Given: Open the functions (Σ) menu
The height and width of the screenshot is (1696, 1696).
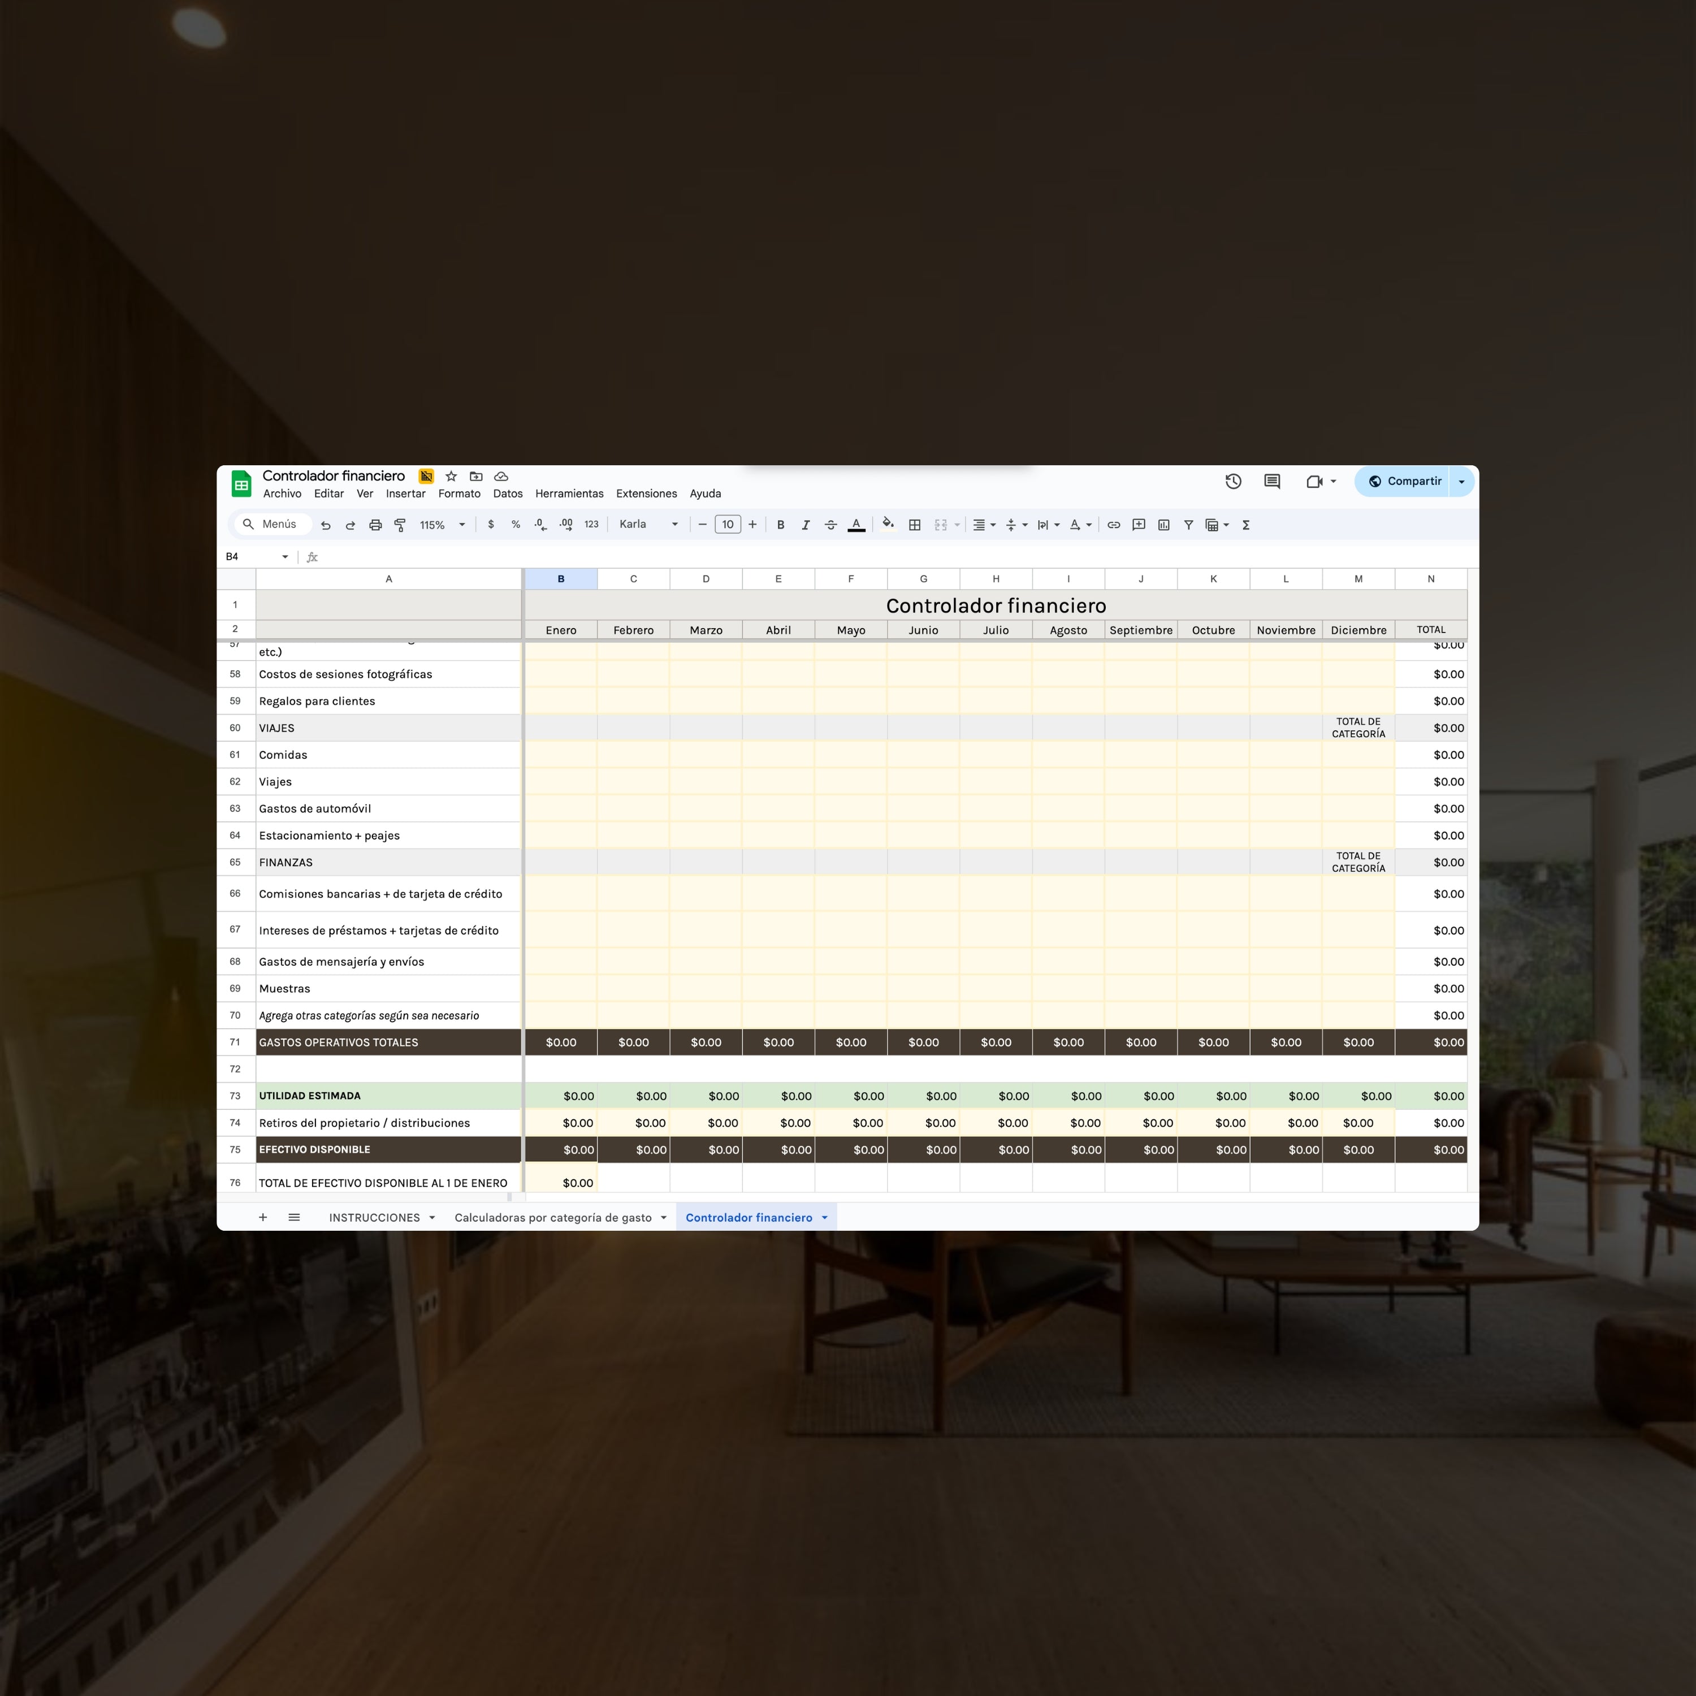Looking at the screenshot, I should click(1245, 524).
